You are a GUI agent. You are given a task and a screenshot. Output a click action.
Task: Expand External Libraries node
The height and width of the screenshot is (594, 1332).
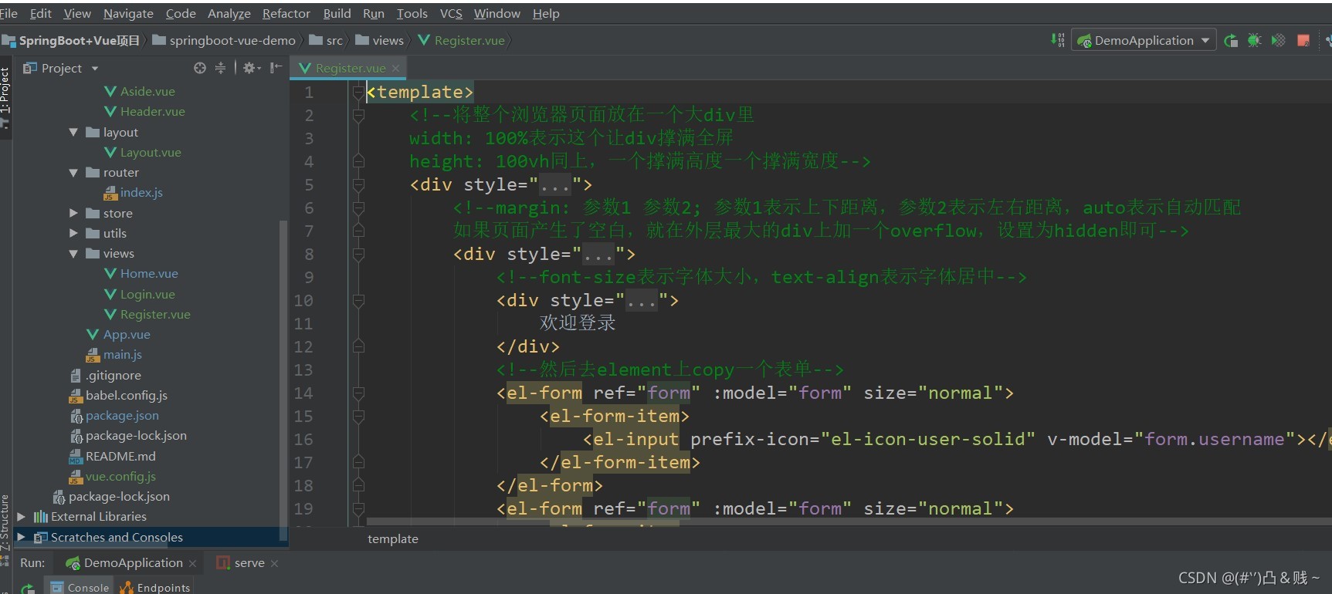(x=21, y=516)
